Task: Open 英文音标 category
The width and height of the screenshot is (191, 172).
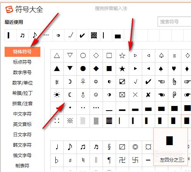Action: tap(22, 124)
